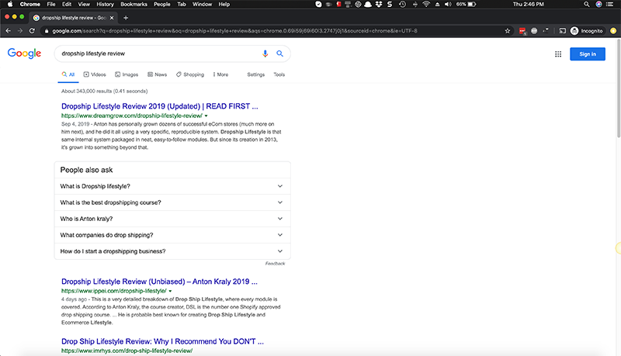The height and width of the screenshot is (356, 621).
Task: Open the People menu in menu bar
Action: [x=162, y=5]
